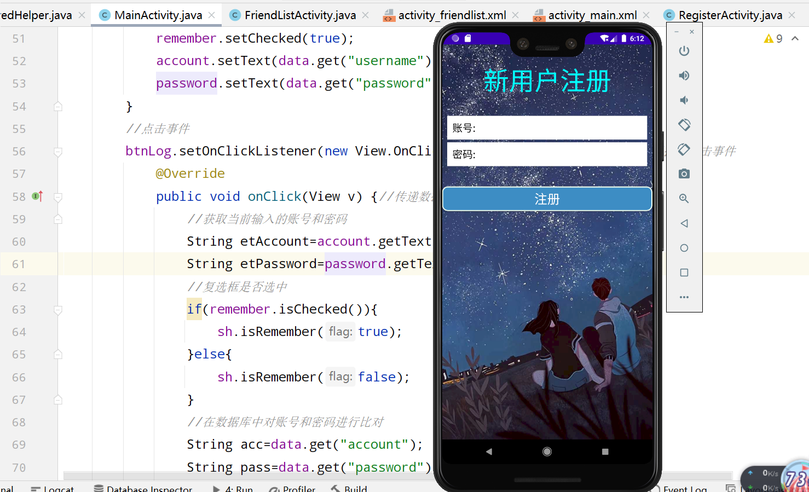Click the 账号 account input field
The height and width of the screenshot is (492, 809).
coord(547,128)
